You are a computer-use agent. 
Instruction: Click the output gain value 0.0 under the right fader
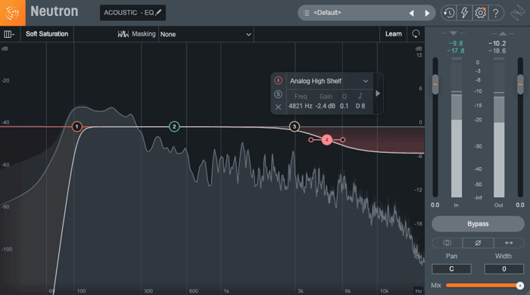pyautogui.click(x=520, y=205)
